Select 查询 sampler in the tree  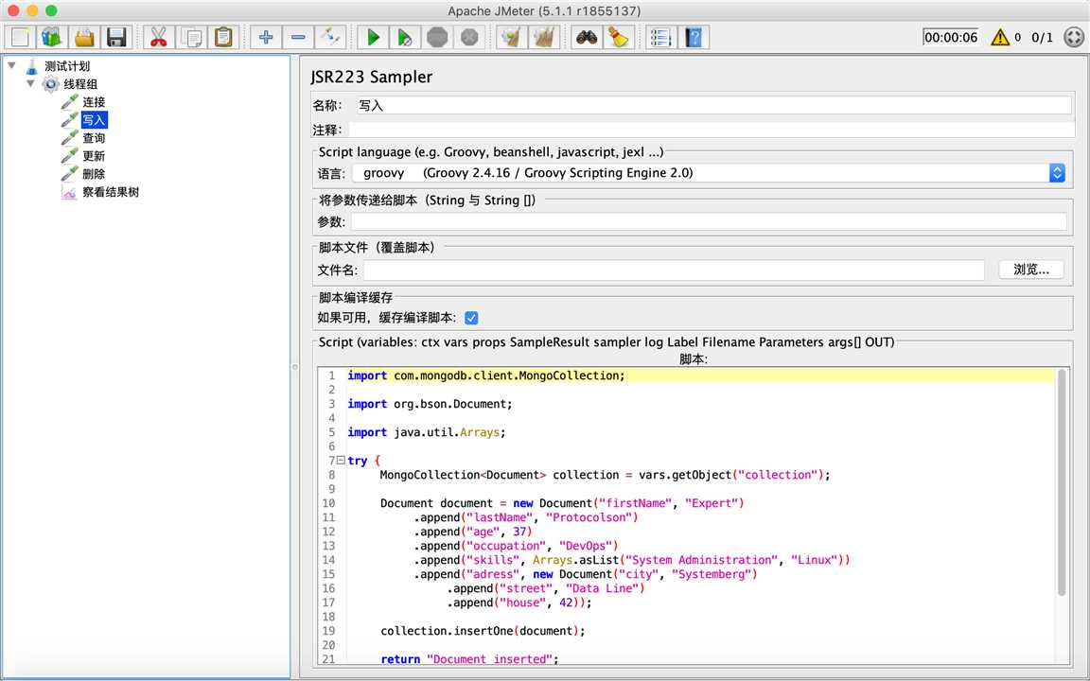click(93, 138)
